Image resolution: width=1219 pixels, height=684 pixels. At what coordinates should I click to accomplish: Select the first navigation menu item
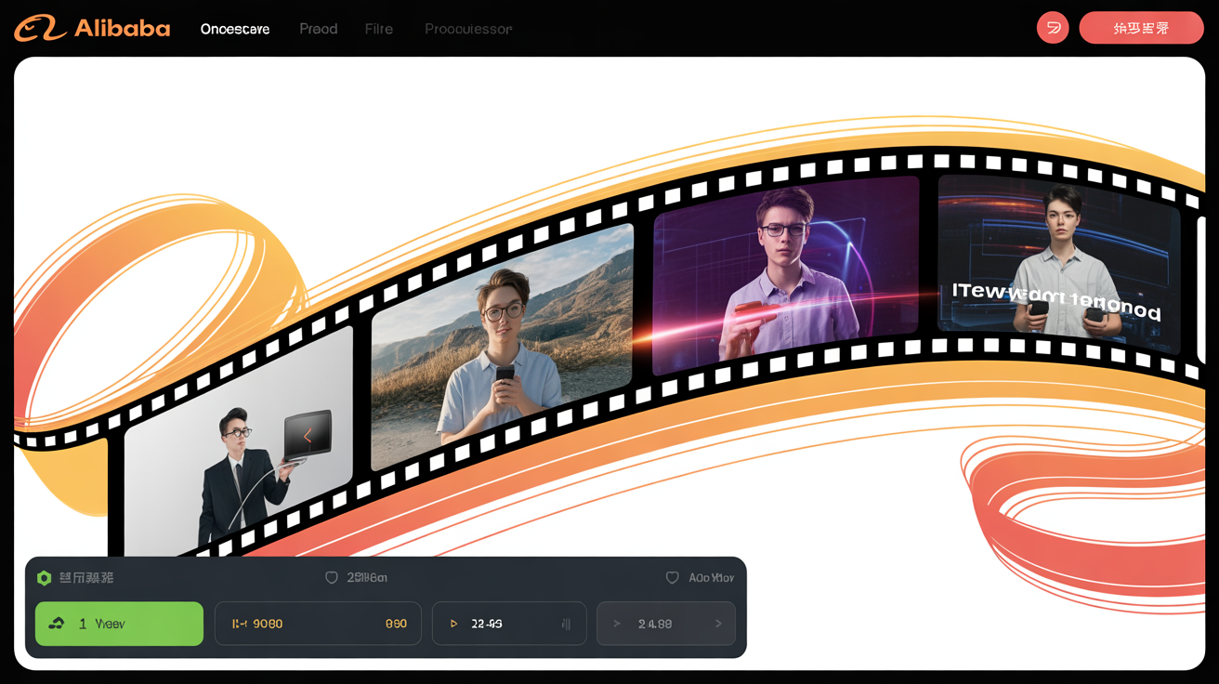[x=234, y=29]
